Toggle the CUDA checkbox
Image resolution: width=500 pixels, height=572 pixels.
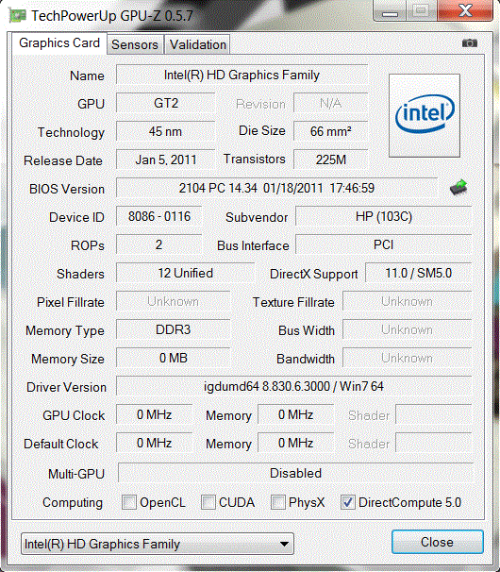[208, 502]
